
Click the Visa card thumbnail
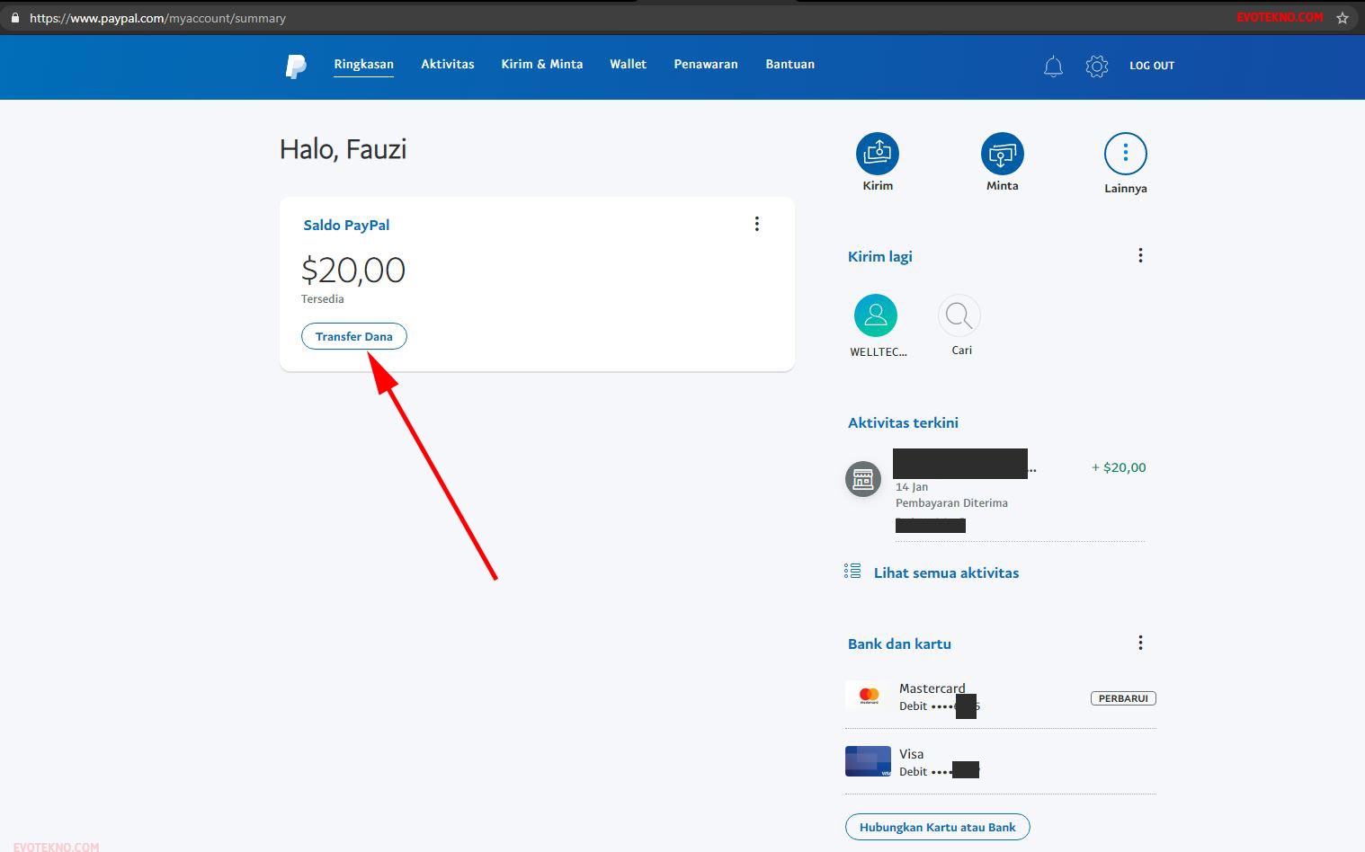click(x=868, y=761)
